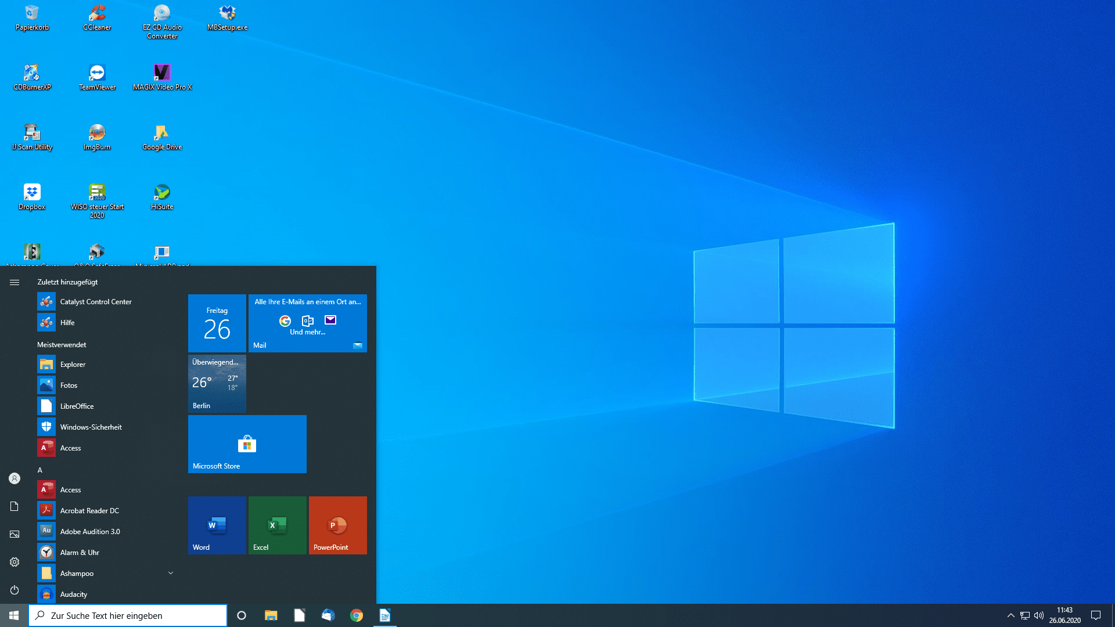Open LibreOffice document icon on taskbar
Viewport: 1115px width, 627px height.
(299, 615)
